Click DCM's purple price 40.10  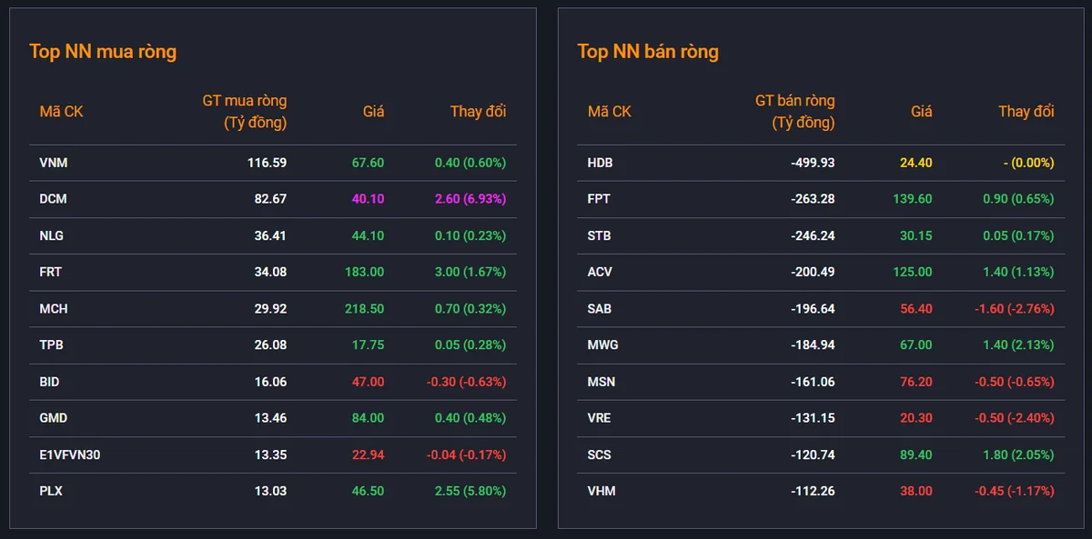tap(368, 199)
